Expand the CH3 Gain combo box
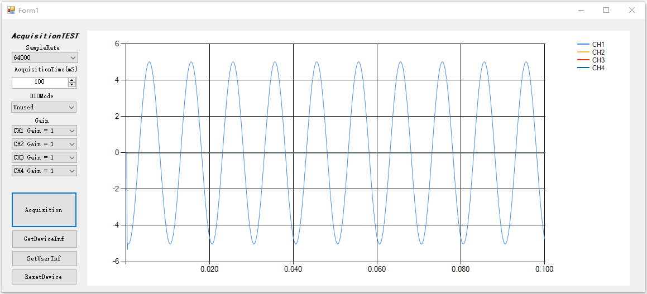The image size is (647, 294). (x=44, y=157)
